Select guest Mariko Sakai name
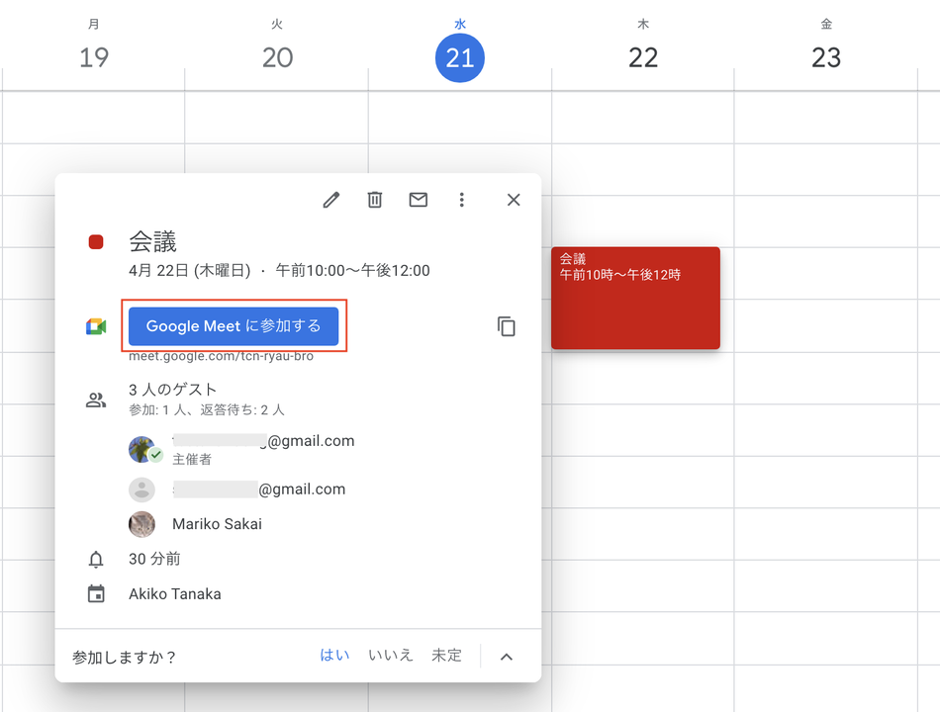 click(217, 524)
